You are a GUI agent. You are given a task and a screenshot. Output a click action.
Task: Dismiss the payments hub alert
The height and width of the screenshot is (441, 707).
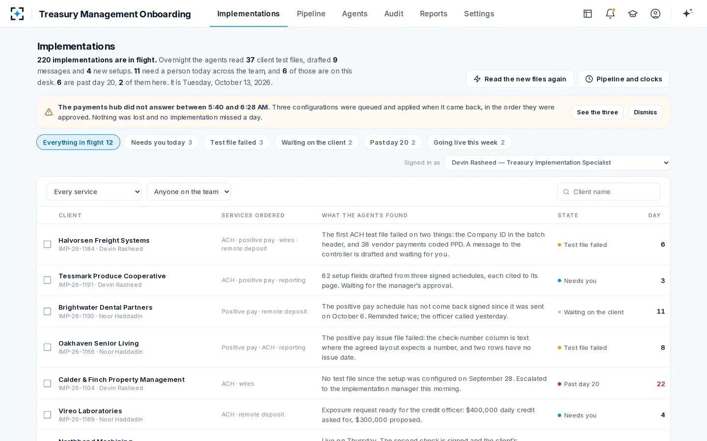point(645,112)
